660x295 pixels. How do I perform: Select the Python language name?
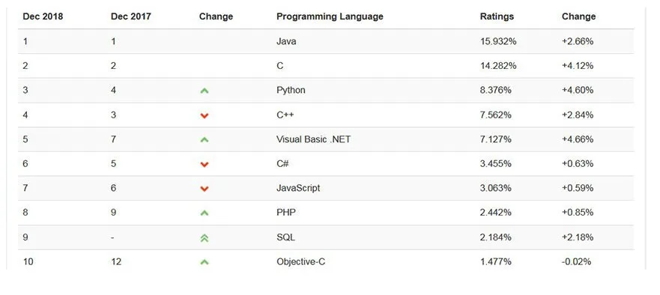tap(291, 90)
